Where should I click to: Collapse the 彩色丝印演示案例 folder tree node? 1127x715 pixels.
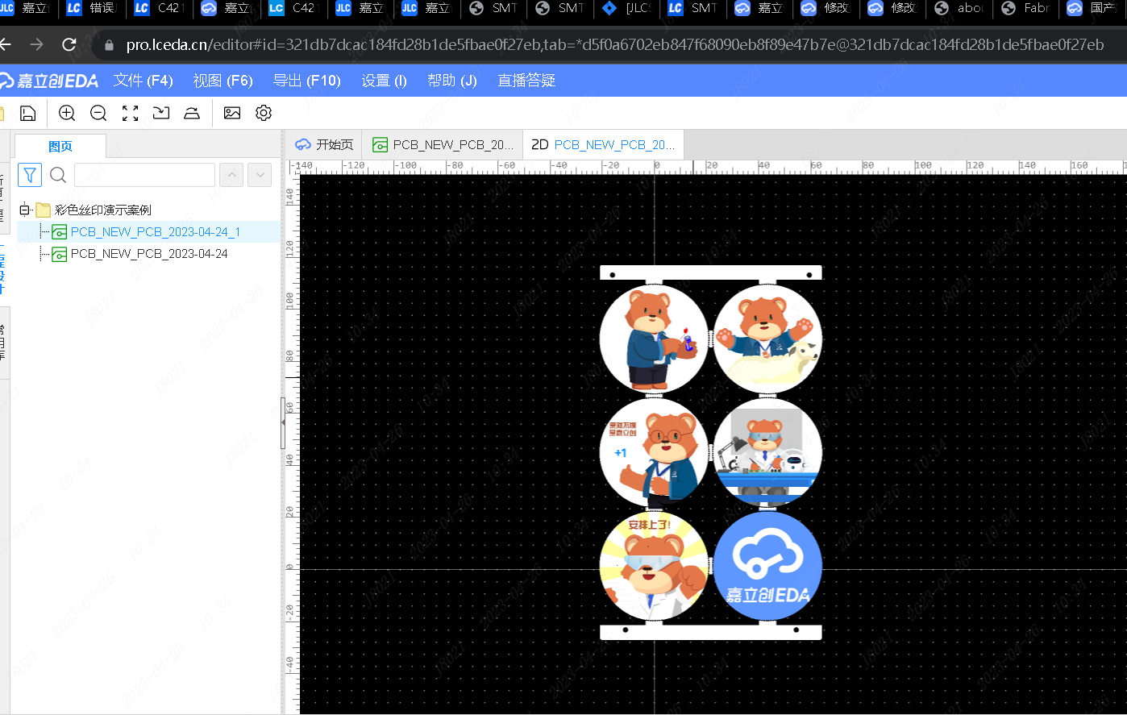coord(24,210)
